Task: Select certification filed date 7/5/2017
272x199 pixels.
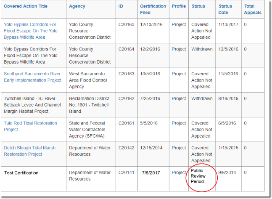Action: click(151, 173)
